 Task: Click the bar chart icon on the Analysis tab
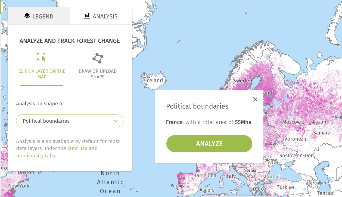click(x=87, y=16)
